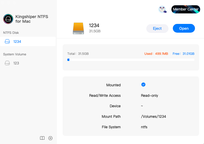Open the Member Center

186,9
